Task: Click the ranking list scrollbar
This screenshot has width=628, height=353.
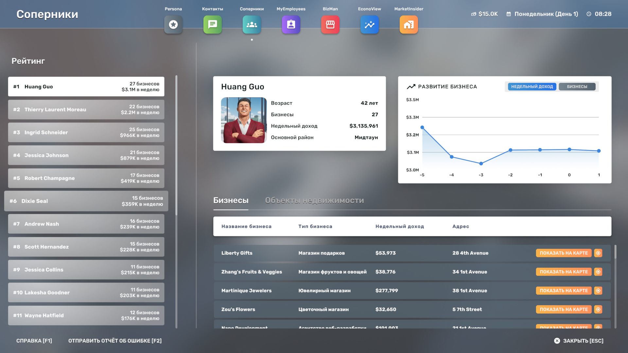Action: pos(176,145)
